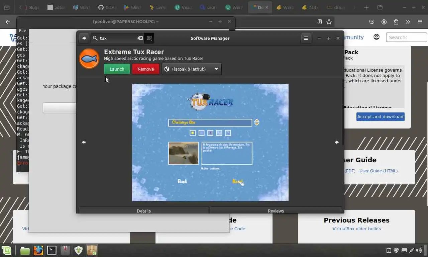Viewport: 428px width, 257px height.
Task: Bookmark this page with the star
Action: [329, 22]
